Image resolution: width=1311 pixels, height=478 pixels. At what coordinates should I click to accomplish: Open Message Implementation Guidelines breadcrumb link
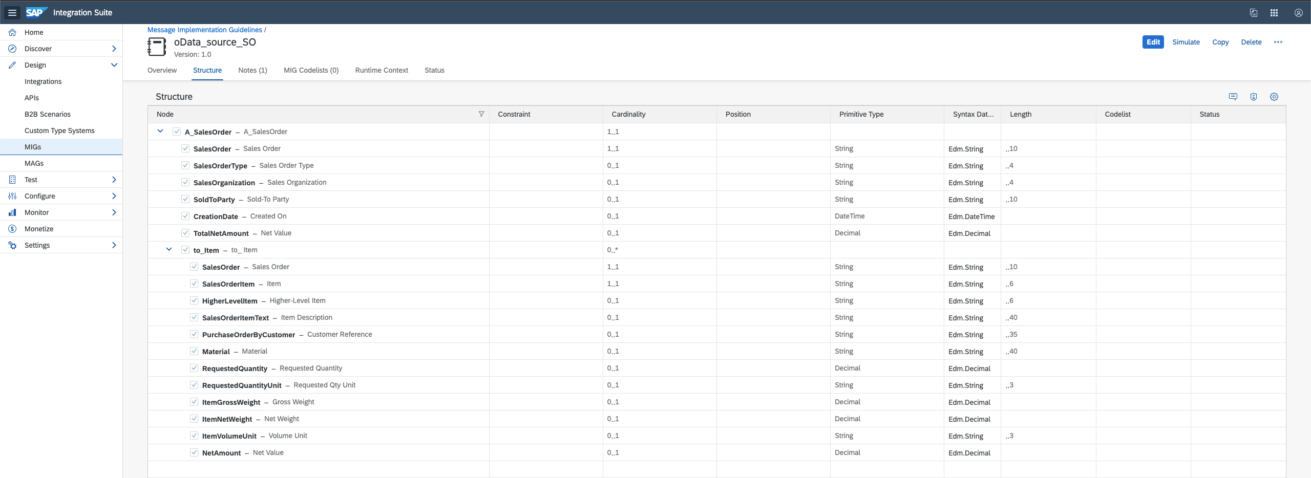click(205, 30)
